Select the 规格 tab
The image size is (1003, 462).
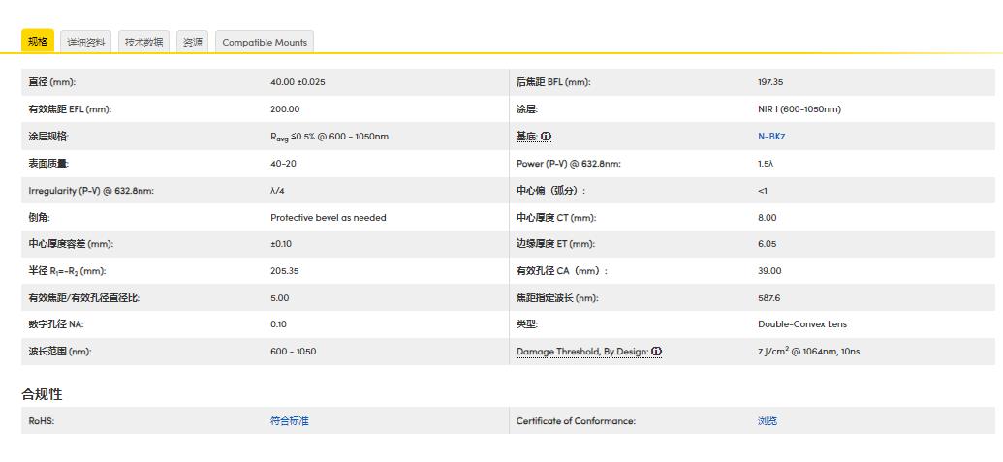pos(38,42)
